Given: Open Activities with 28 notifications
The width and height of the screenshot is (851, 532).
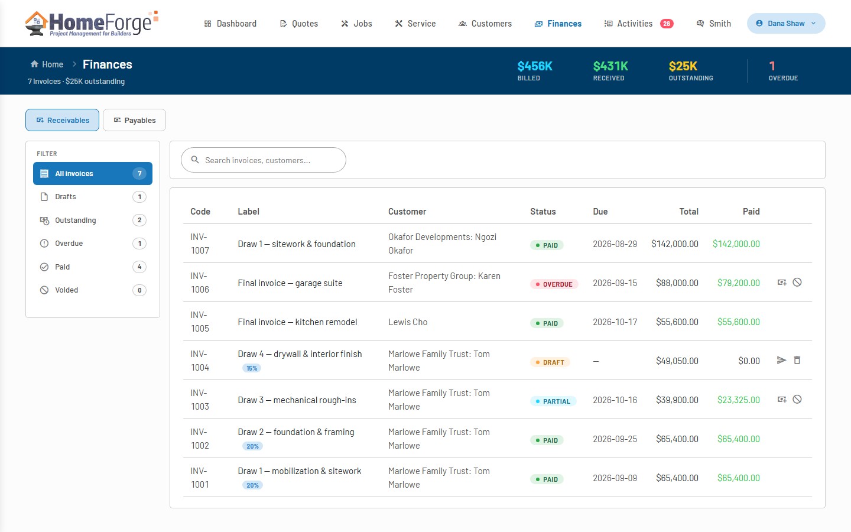Looking at the screenshot, I should (638, 24).
